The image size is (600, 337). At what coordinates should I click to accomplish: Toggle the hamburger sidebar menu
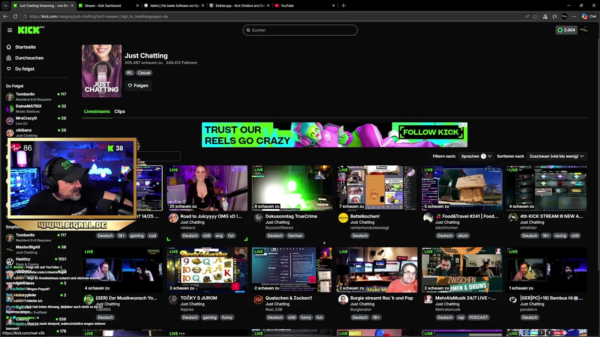(x=9, y=30)
